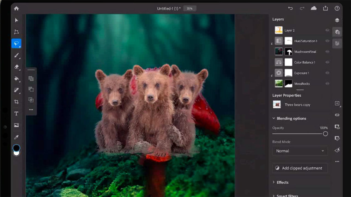
Task: Switch to compact layer view
Action: tap(337, 20)
